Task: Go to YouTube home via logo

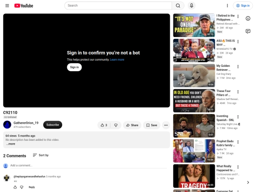Action: (24, 6)
